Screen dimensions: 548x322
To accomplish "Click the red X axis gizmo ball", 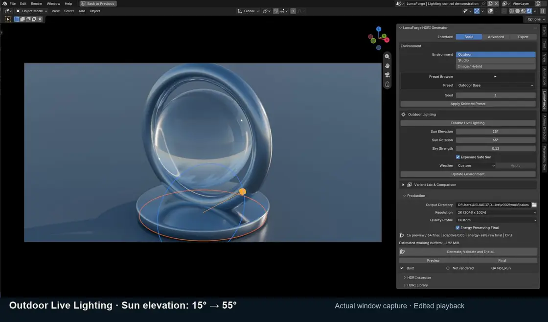I will [387, 40].
